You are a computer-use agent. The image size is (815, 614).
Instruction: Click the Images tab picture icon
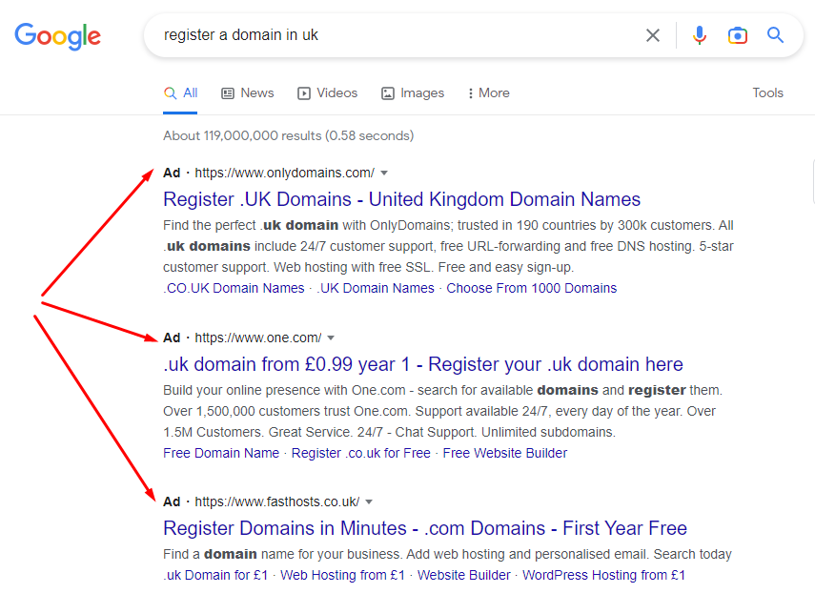pyautogui.click(x=388, y=93)
